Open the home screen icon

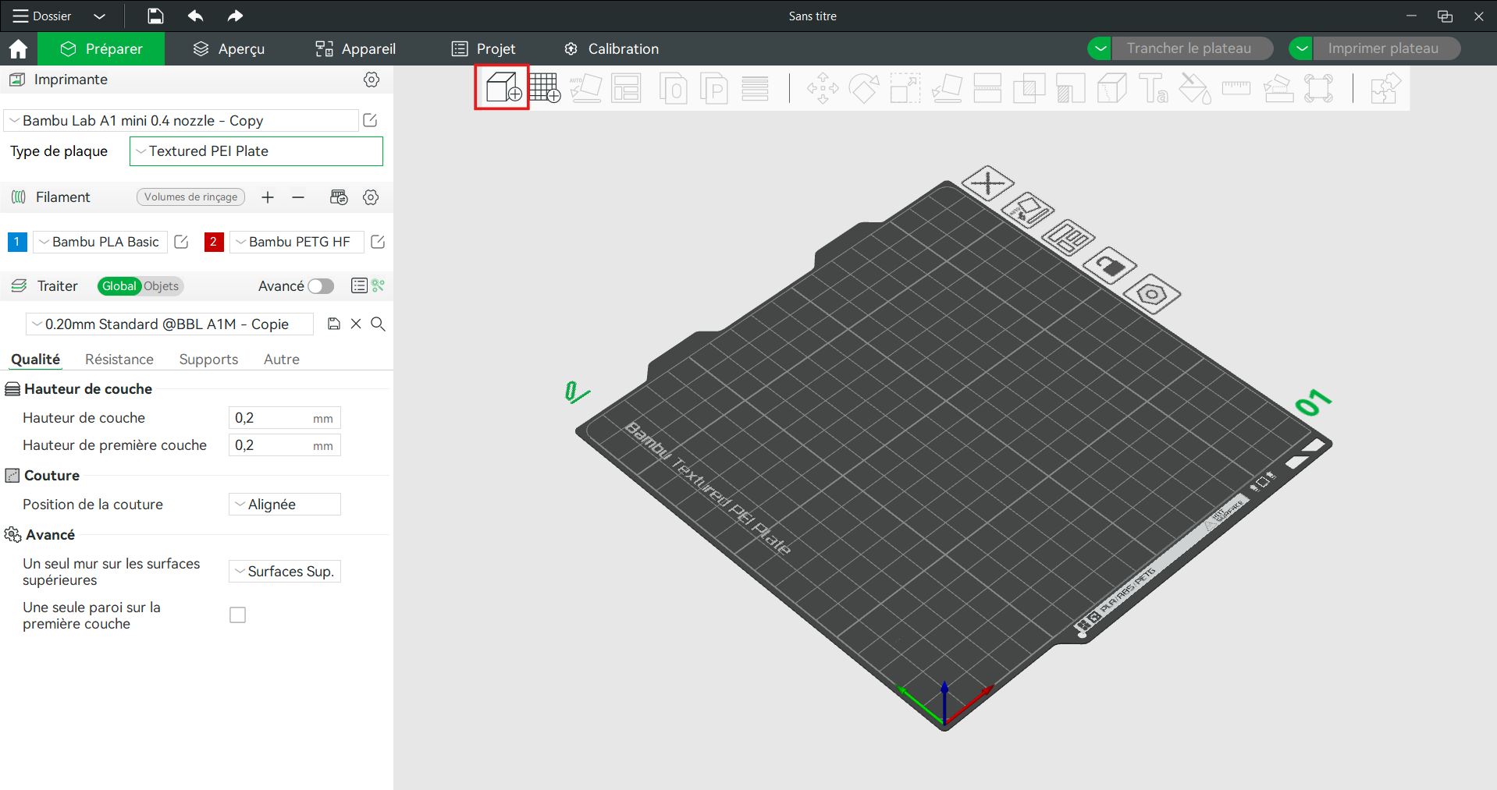click(x=18, y=49)
